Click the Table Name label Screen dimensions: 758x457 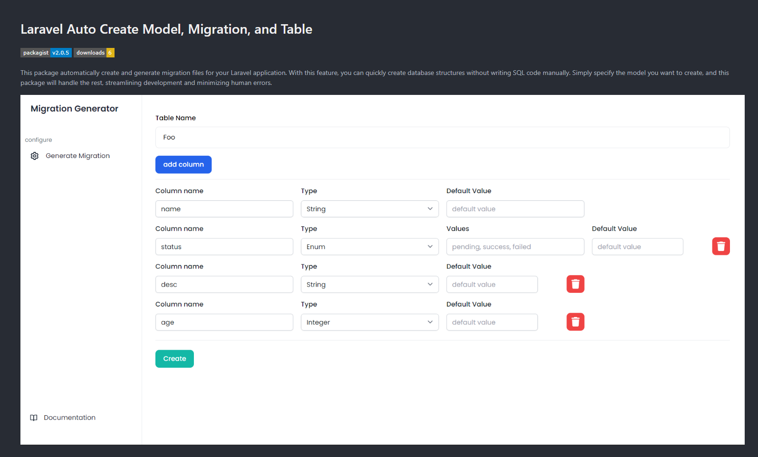(x=175, y=118)
